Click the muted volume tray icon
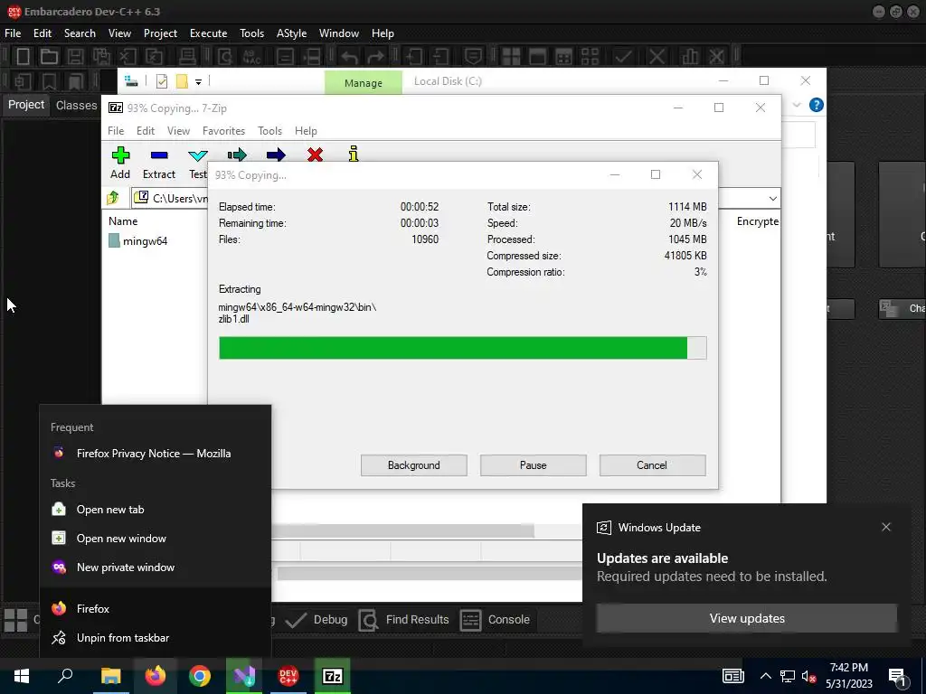926x694 pixels. pyautogui.click(x=808, y=676)
